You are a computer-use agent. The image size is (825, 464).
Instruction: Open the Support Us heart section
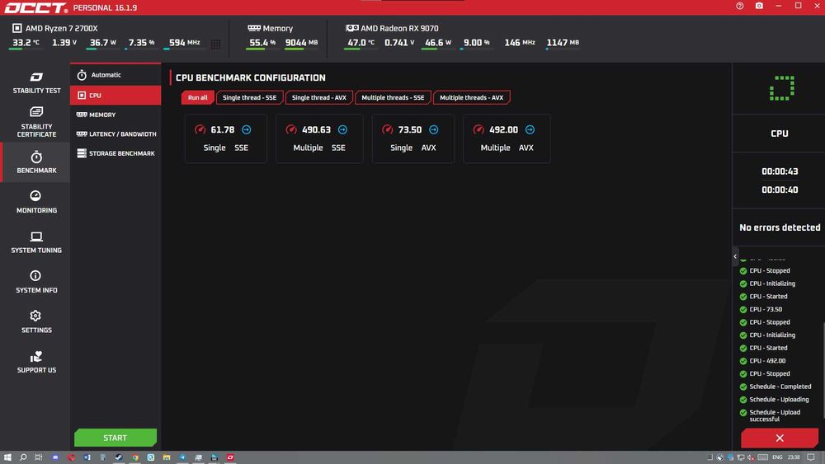coord(36,362)
